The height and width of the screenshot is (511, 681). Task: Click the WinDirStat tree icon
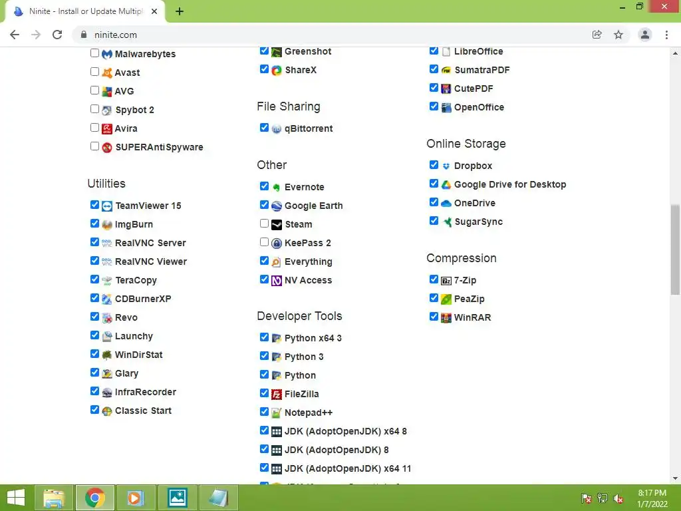point(107,355)
